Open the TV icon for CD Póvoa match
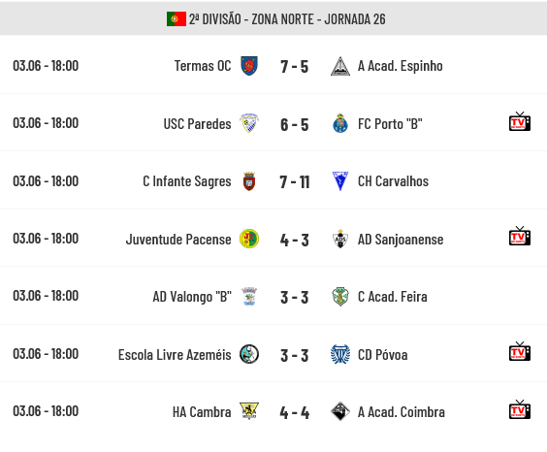 tap(520, 351)
